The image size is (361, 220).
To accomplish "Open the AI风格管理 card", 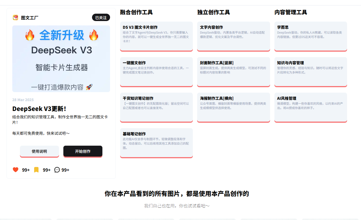I will coord(310,107).
